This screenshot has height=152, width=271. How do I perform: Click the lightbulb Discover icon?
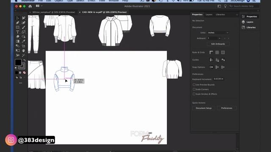coord(225,6)
